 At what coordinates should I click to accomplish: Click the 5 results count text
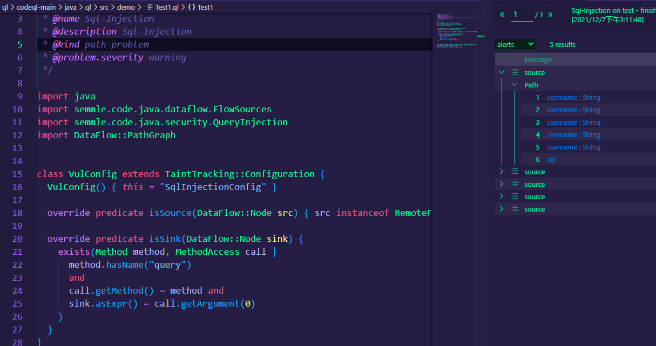coord(563,45)
